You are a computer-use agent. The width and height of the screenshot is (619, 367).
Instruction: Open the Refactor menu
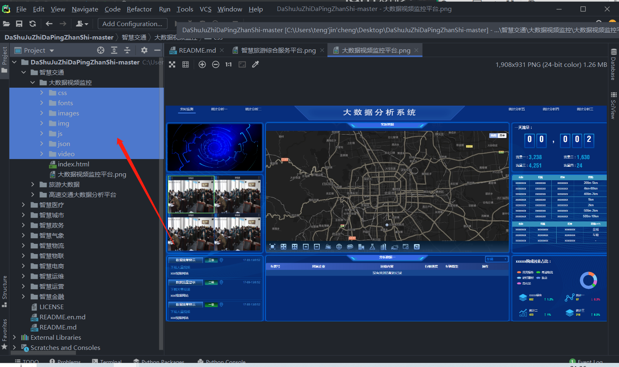pyautogui.click(x=139, y=9)
